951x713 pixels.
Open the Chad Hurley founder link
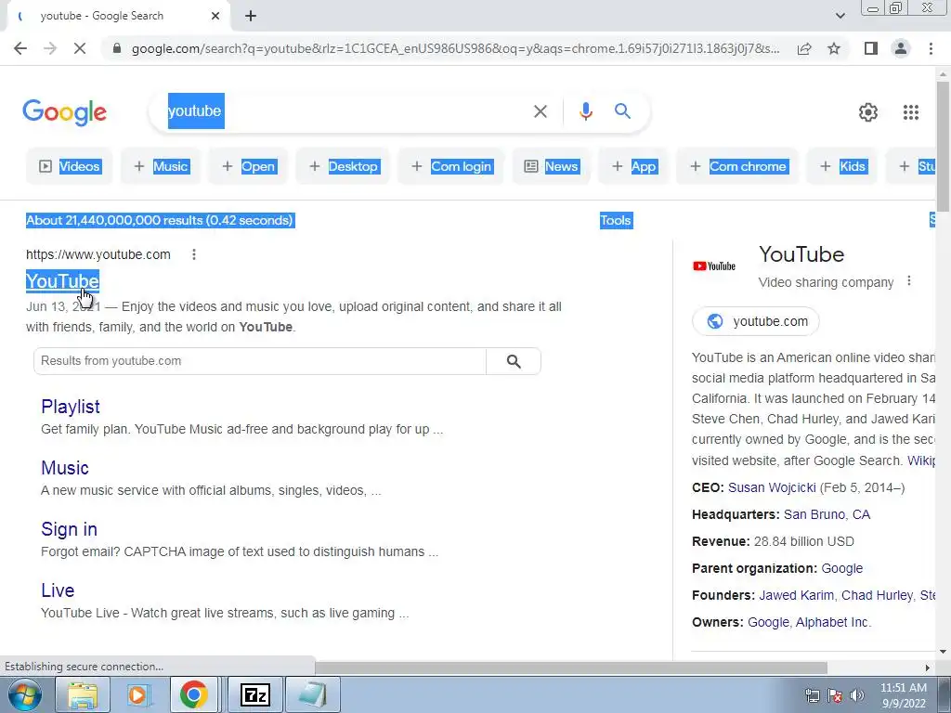(x=877, y=595)
